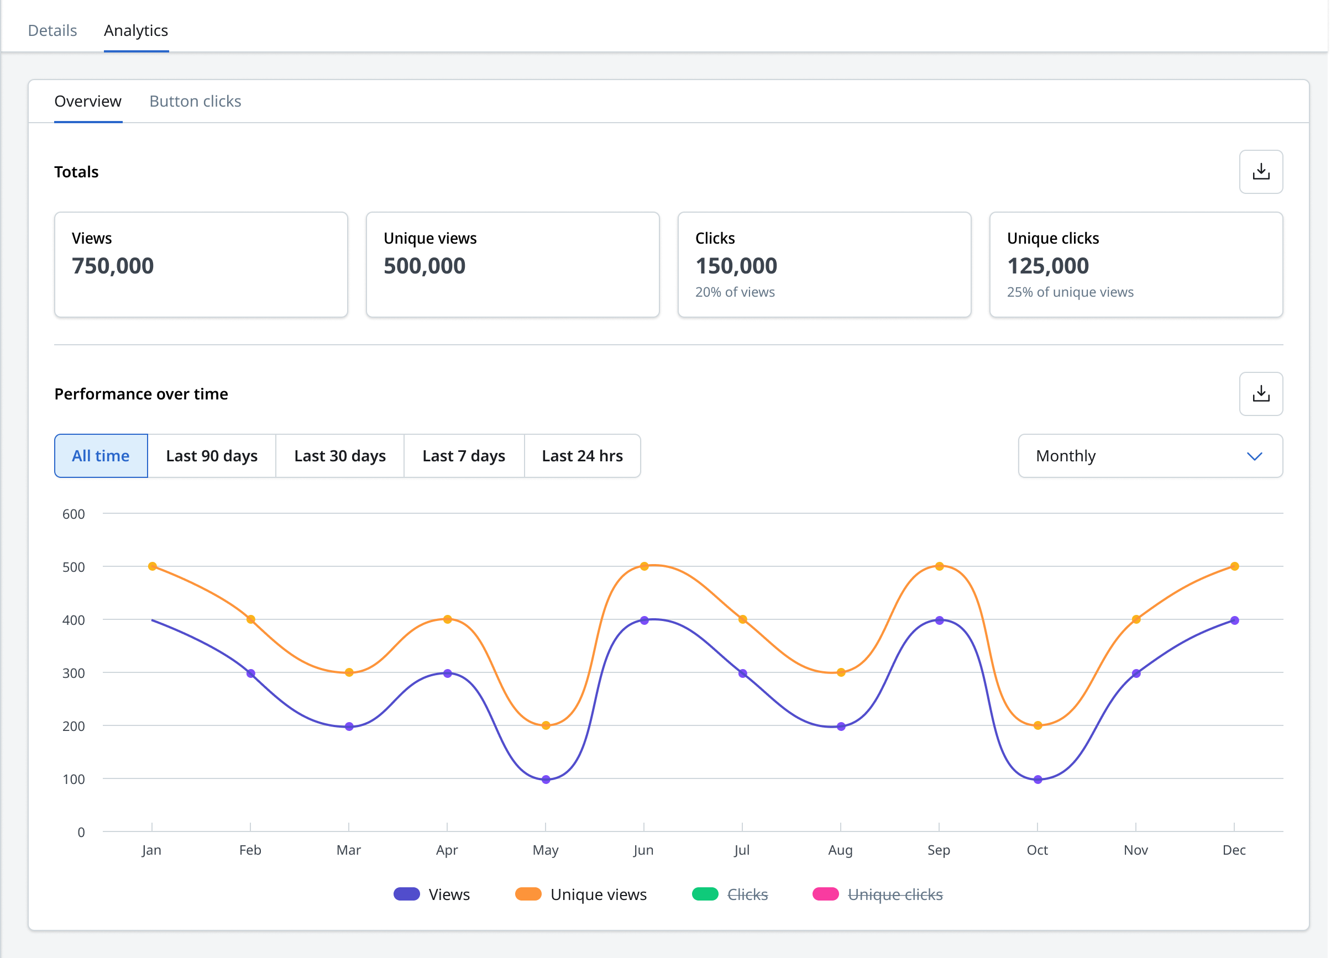Click the '20% of views' text
Image resolution: width=1331 pixels, height=958 pixels.
[735, 292]
